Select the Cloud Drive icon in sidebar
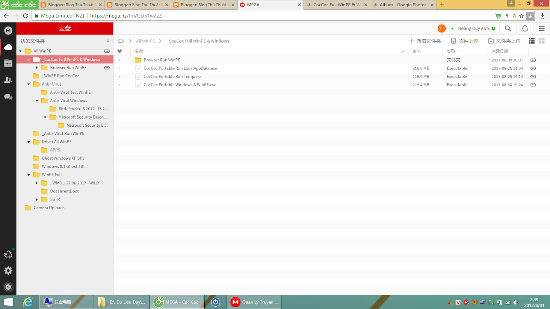Screen dimensions: 550x309 tap(8, 47)
